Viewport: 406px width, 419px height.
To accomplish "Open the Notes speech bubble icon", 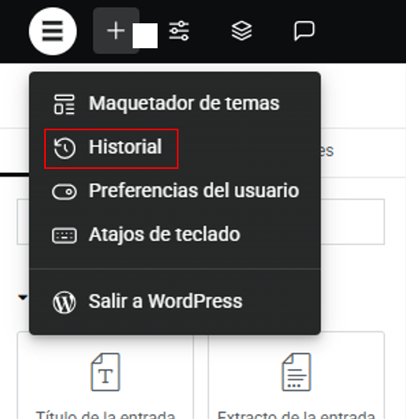I will 304,31.
